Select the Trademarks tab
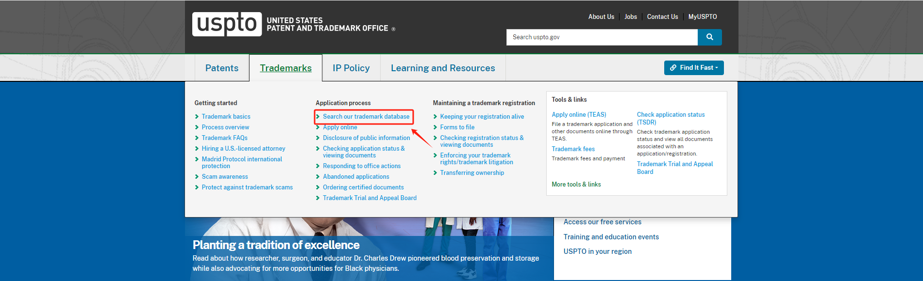Viewport: 923px width, 281px height. (x=285, y=68)
